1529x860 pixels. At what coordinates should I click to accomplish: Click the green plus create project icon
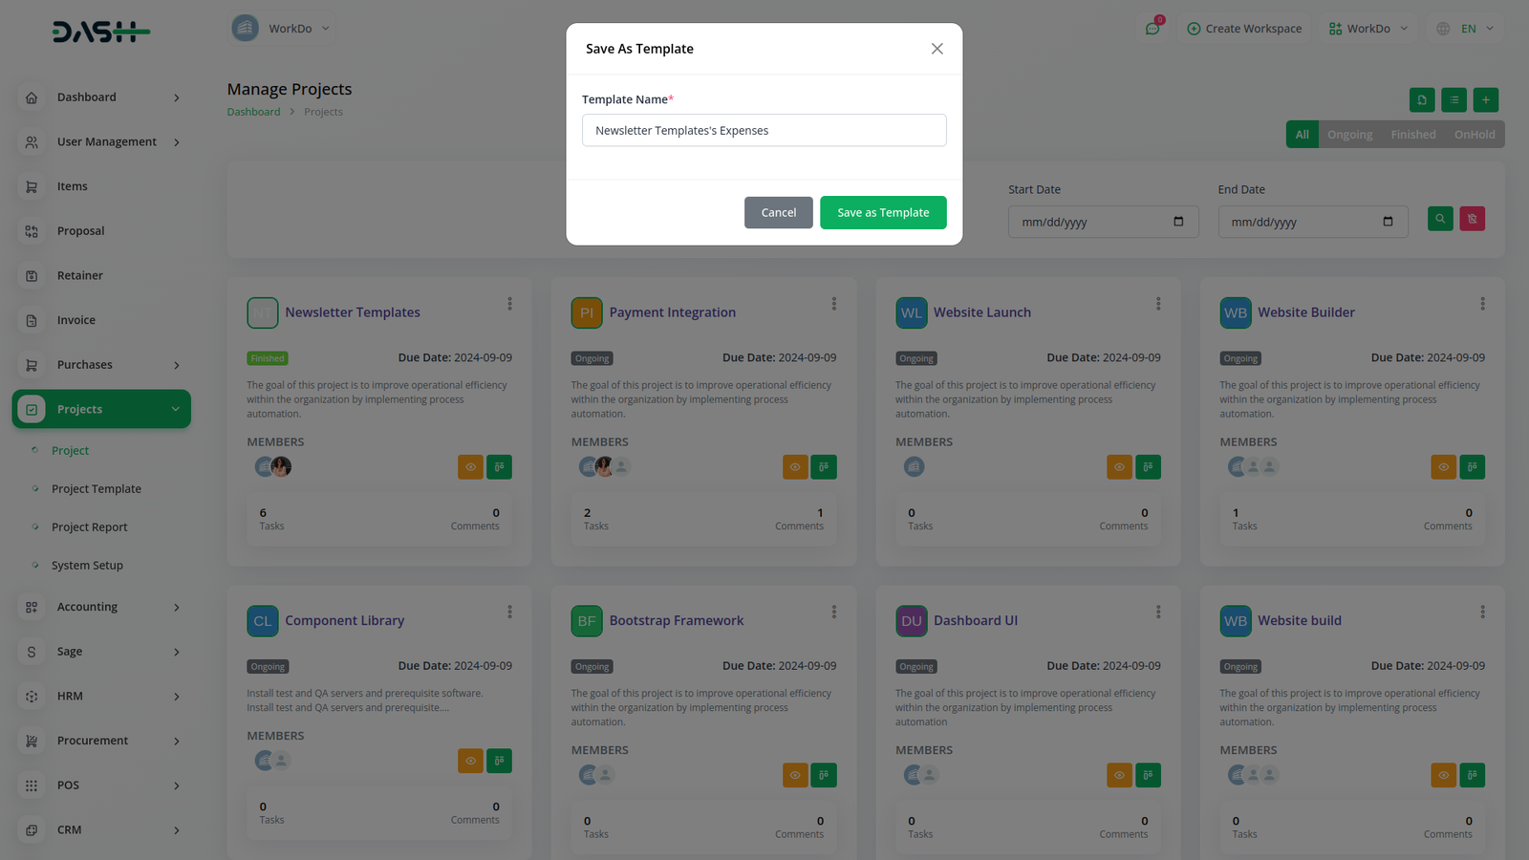pyautogui.click(x=1485, y=99)
